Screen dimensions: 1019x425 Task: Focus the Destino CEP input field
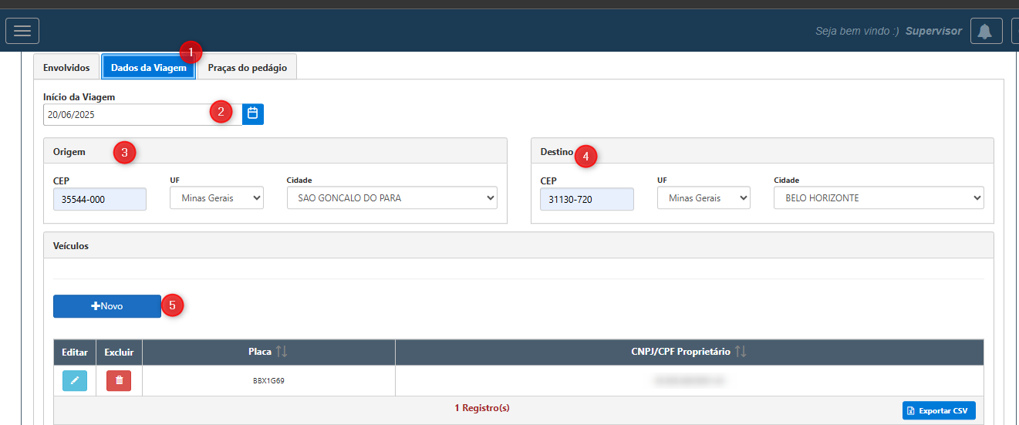(586, 199)
